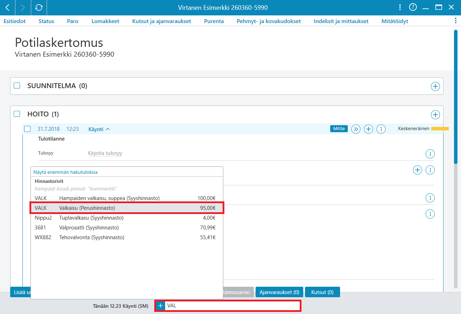Tick the checkbox for visit 31.7.2018
Screen dimensions: 461x314
(x=27, y=129)
